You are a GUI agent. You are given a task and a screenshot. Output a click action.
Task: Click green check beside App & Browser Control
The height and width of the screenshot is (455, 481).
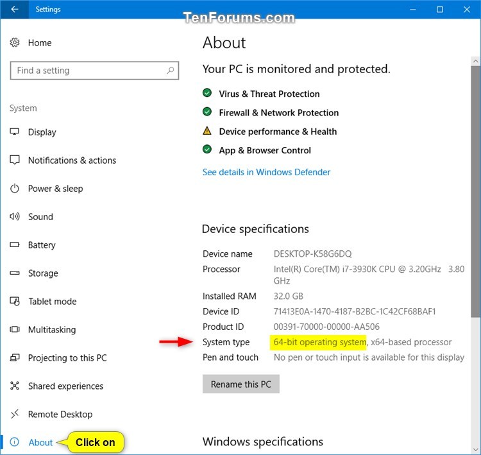pos(207,150)
